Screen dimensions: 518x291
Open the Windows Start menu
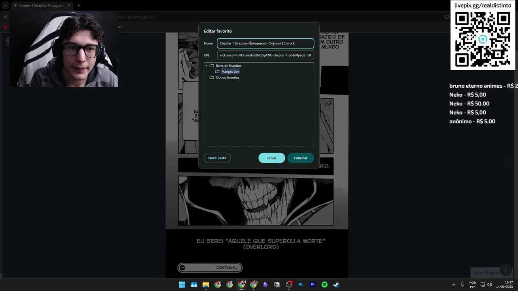coord(182,285)
